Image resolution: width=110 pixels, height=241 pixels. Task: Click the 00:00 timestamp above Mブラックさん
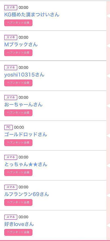pos(23,37)
